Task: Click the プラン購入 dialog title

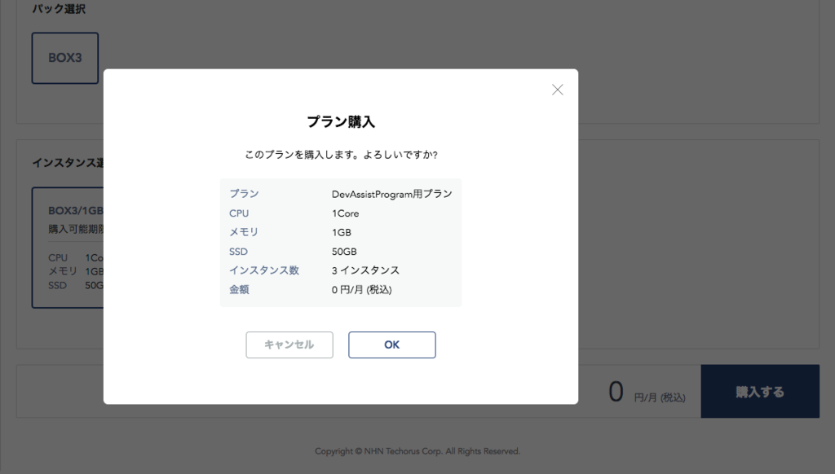Action: click(341, 122)
